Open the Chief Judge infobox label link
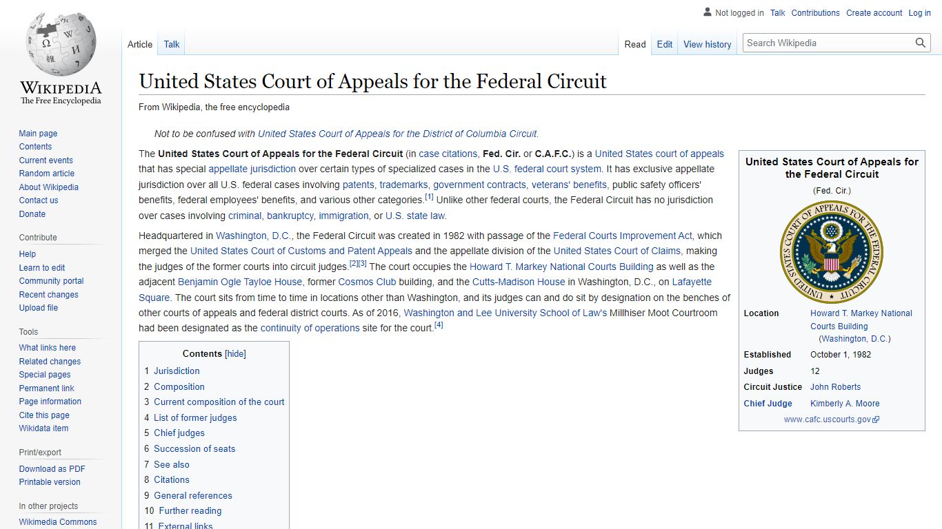942x529 pixels. [x=768, y=404]
